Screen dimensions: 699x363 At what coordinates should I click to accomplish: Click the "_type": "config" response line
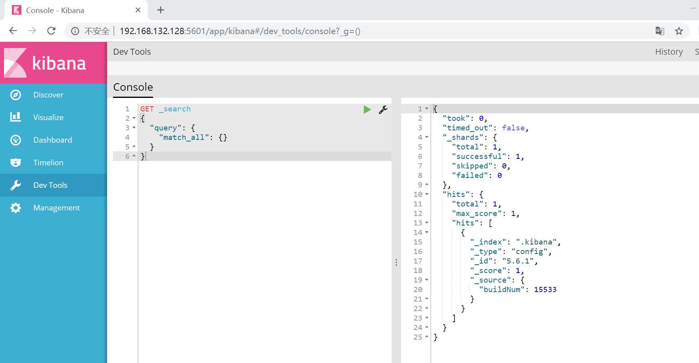pyautogui.click(x=511, y=251)
